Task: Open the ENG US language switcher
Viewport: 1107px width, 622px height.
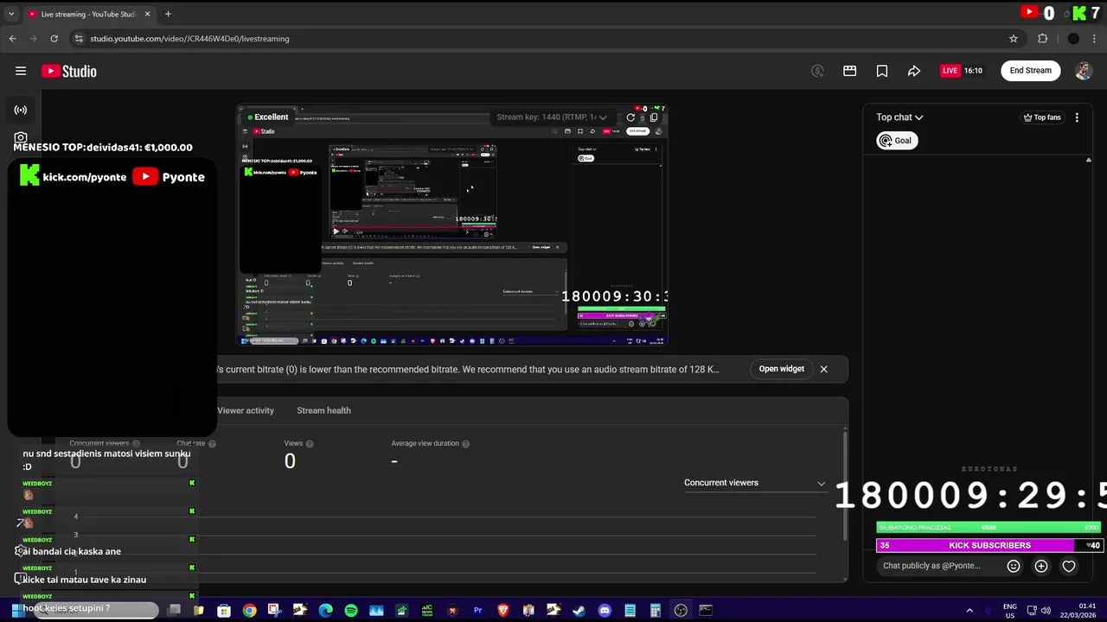Action: point(1009,611)
